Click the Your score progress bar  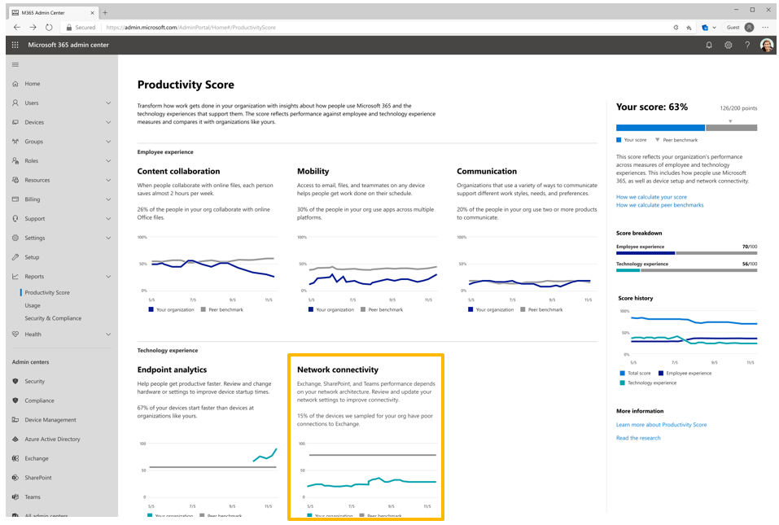point(686,128)
